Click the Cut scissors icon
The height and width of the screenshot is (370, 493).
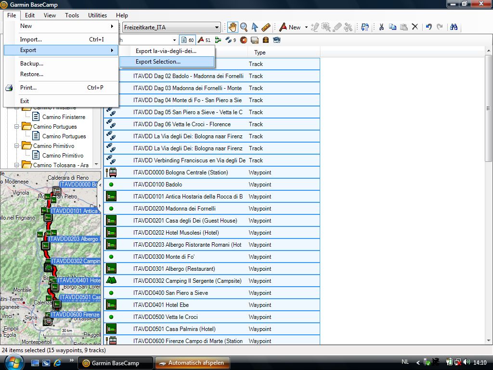381,27
